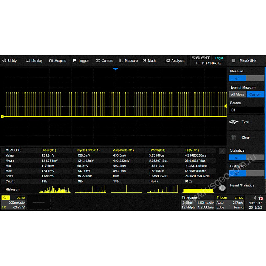Click the Analysis icon in menu bar
266x266 pixels.
(168, 61)
